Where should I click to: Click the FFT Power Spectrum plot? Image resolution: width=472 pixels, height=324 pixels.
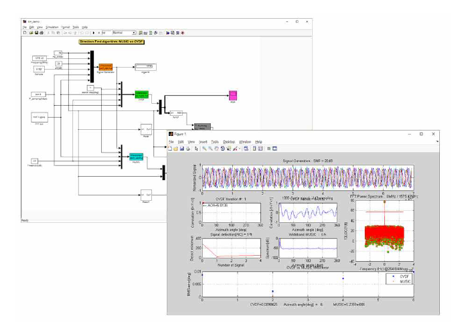384,231
